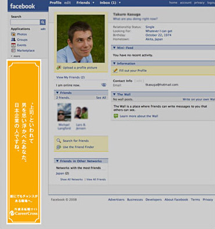Click the Search for friends magnifier icon
The height and width of the screenshot is (229, 215).
coord(59,141)
